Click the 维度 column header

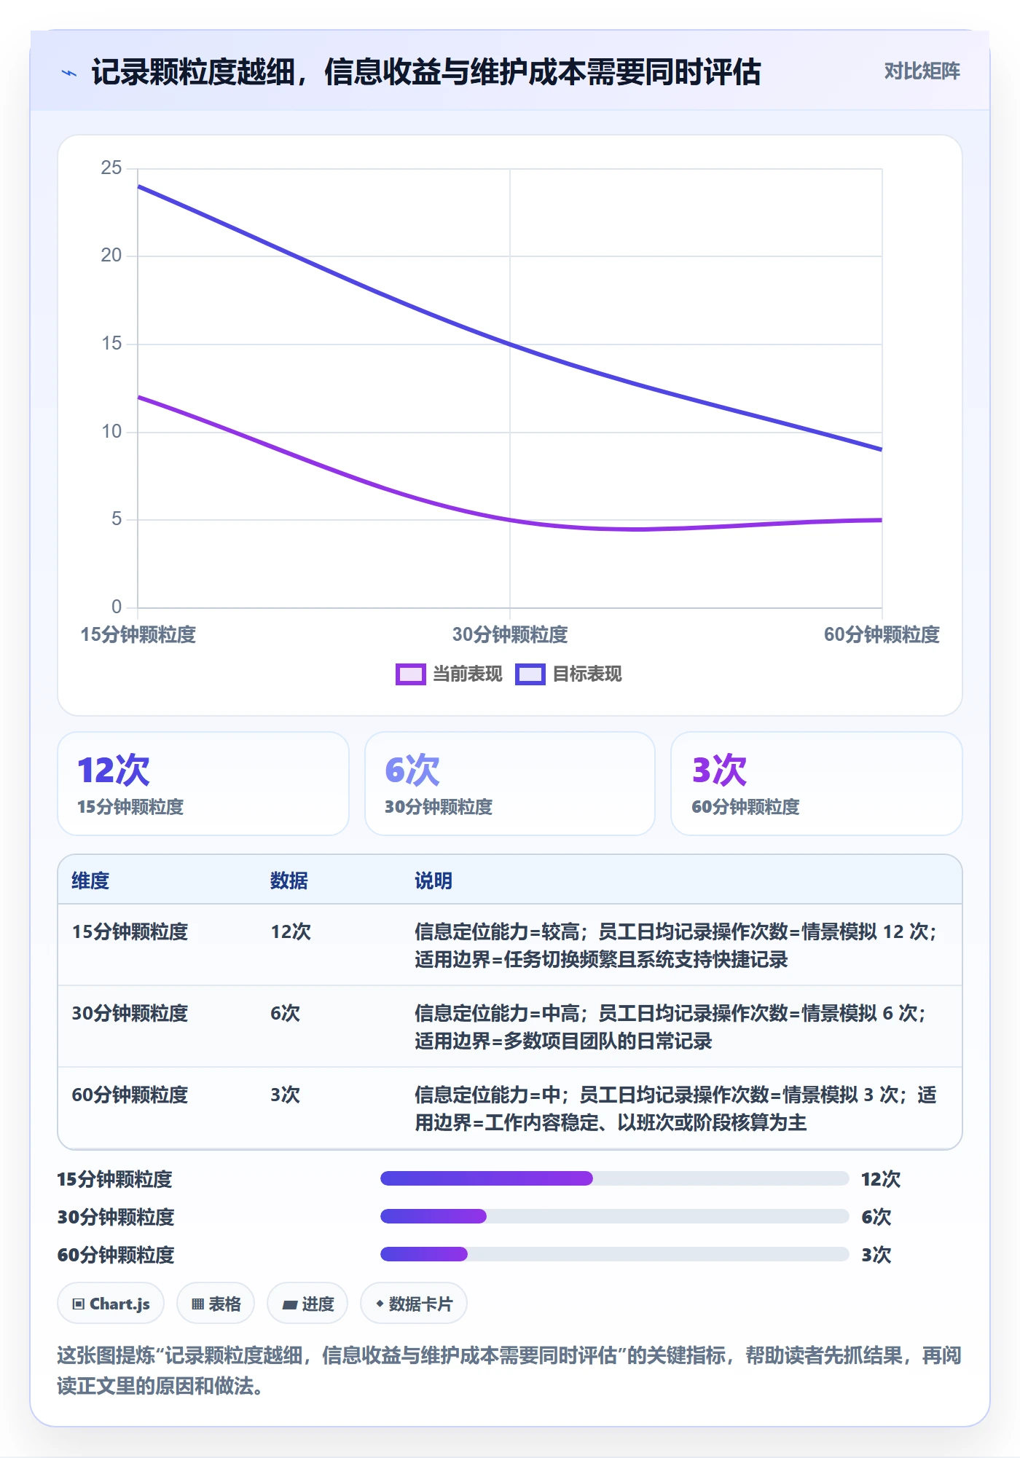(90, 880)
